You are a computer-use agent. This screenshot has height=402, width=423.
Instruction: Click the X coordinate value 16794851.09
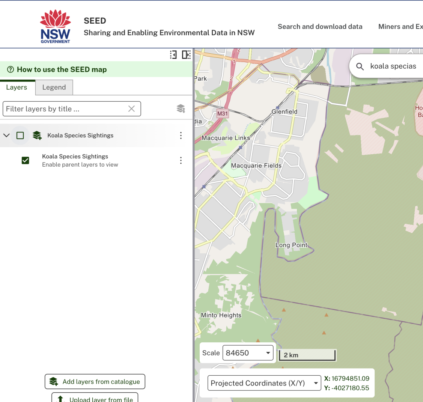tap(350, 378)
